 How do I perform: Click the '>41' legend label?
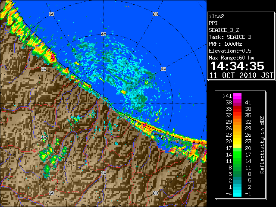[x=227, y=96]
